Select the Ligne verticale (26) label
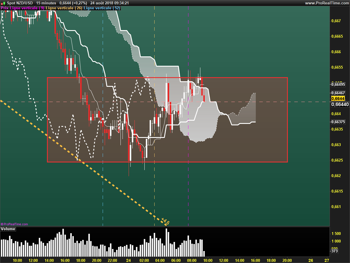The width and height of the screenshot is (350, 263). [x=64, y=8]
